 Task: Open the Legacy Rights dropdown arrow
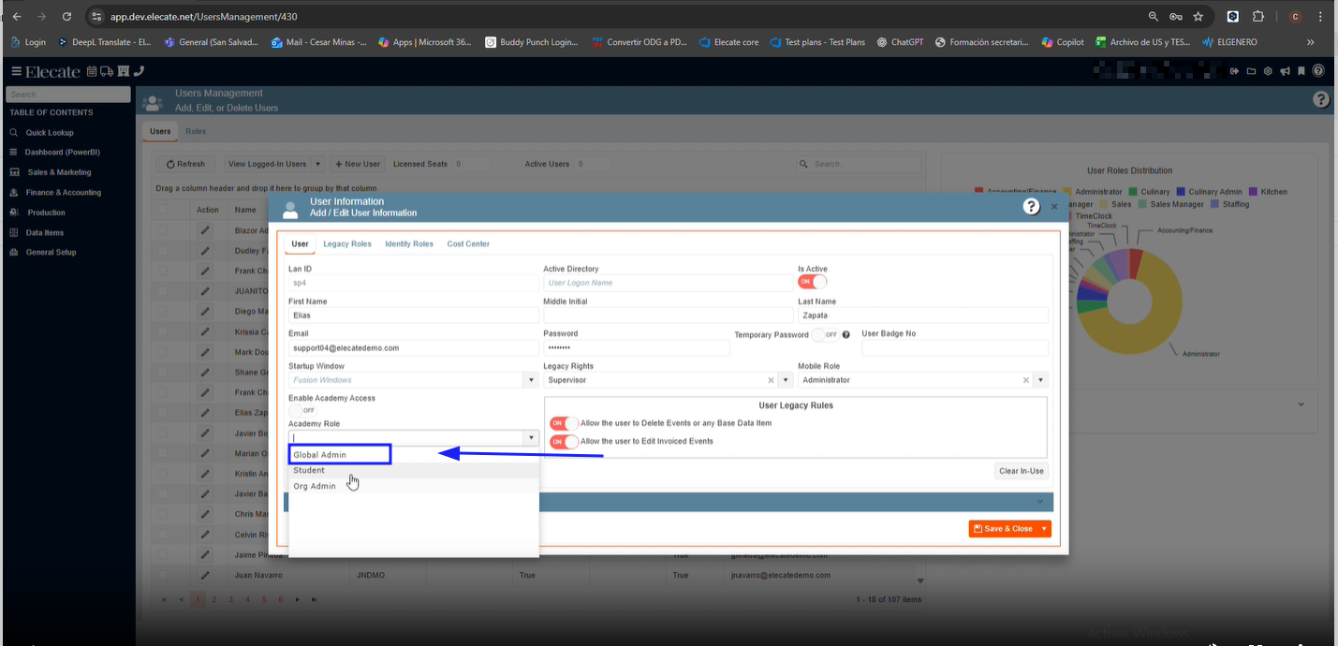786,380
